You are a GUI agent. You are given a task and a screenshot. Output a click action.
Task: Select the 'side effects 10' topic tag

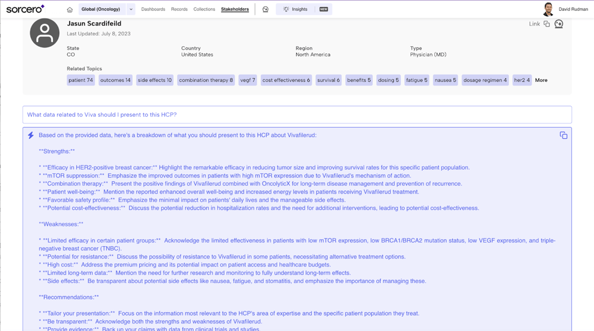pos(154,80)
